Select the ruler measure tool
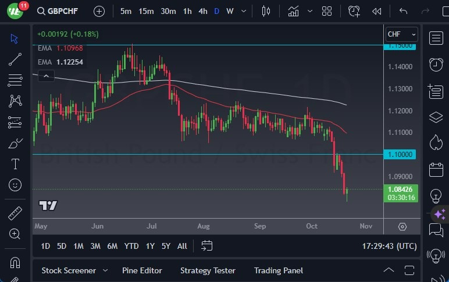The width and height of the screenshot is (449, 282). click(x=15, y=213)
